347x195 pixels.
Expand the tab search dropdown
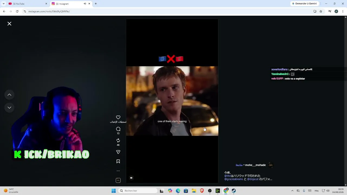[3, 4]
